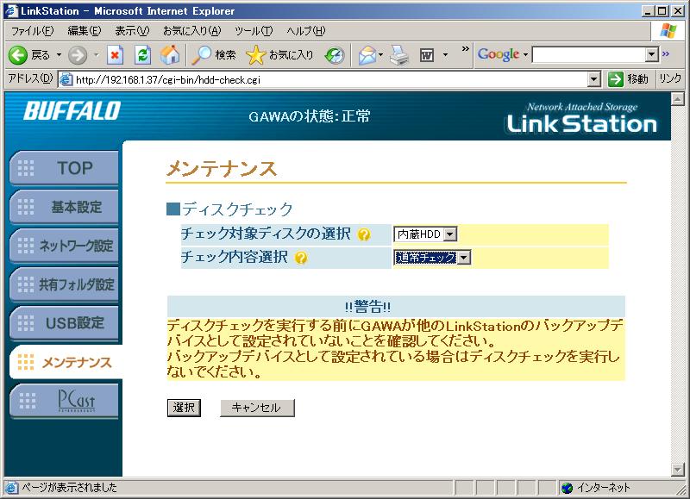
Task: Select メンテナンス in the sidebar
Action: pyautogui.click(x=66, y=362)
